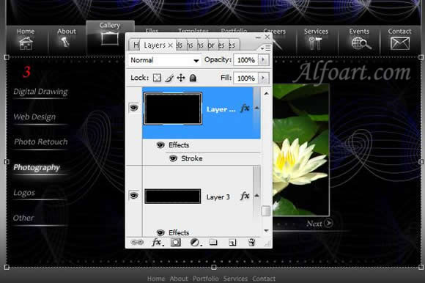Image resolution: width=425 pixels, height=283 pixels.
Task: Open the Normal blend mode dropdown
Action: 165,60
